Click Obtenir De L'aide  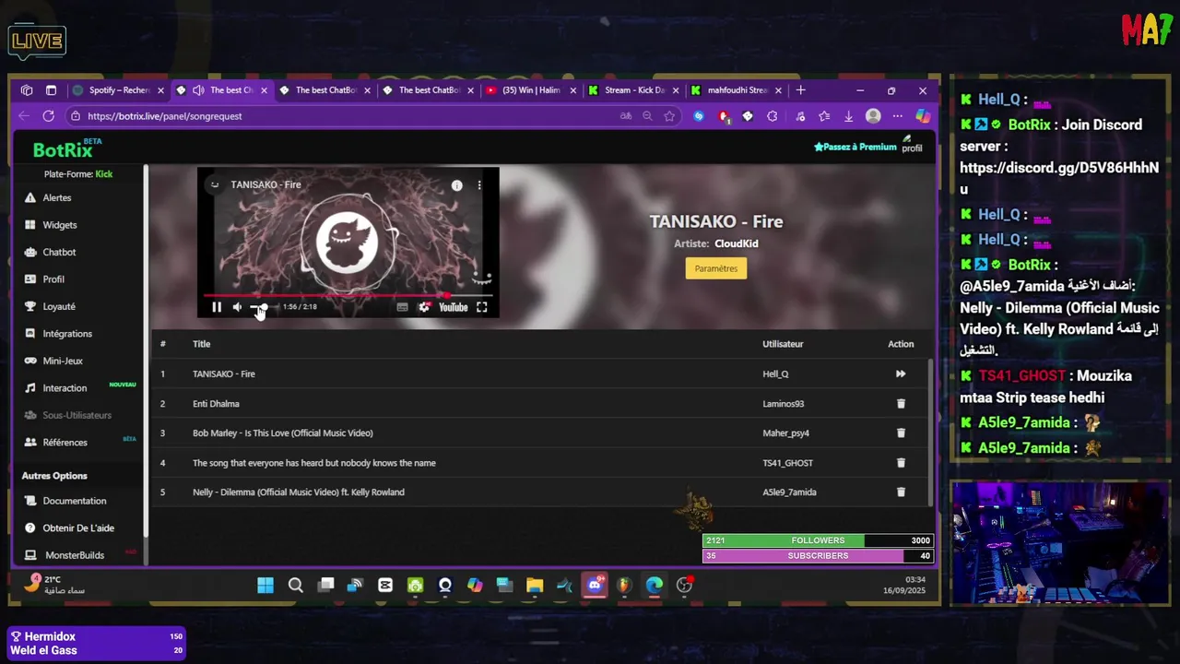[x=77, y=528]
